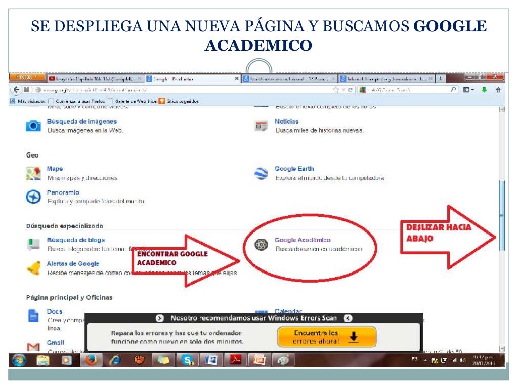Open a new tab with plus button
Viewport: 518px width, 389px height.
click(441, 79)
